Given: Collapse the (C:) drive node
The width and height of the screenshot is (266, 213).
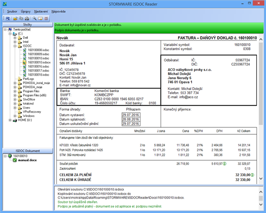Looking at the screenshot, I should coord(10,34).
